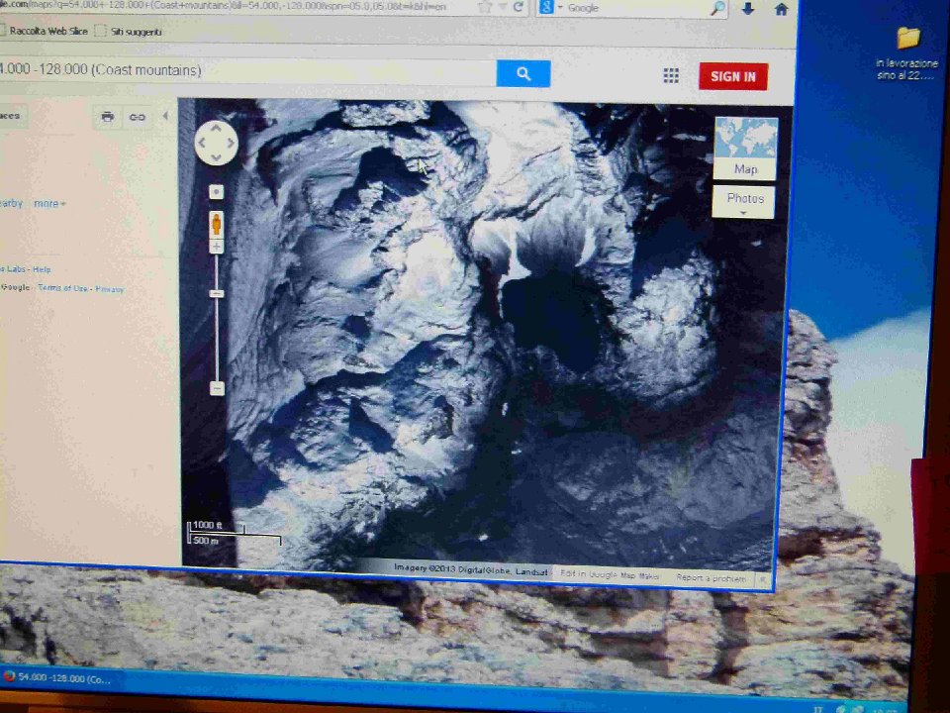The image size is (950, 713).
Task: Zoom in with the plus button
Action: 217,247
